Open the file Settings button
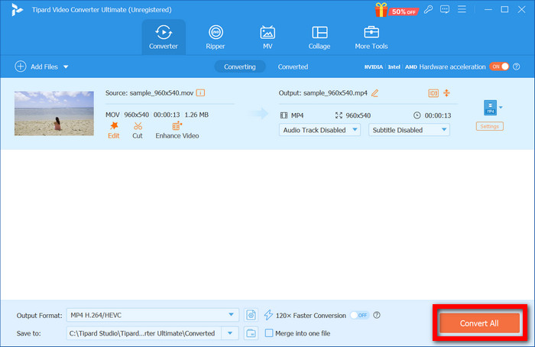 click(x=490, y=126)
